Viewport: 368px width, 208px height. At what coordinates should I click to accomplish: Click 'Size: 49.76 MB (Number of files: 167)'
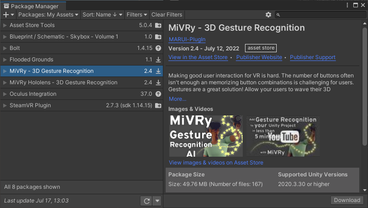(x=216, y=184)
